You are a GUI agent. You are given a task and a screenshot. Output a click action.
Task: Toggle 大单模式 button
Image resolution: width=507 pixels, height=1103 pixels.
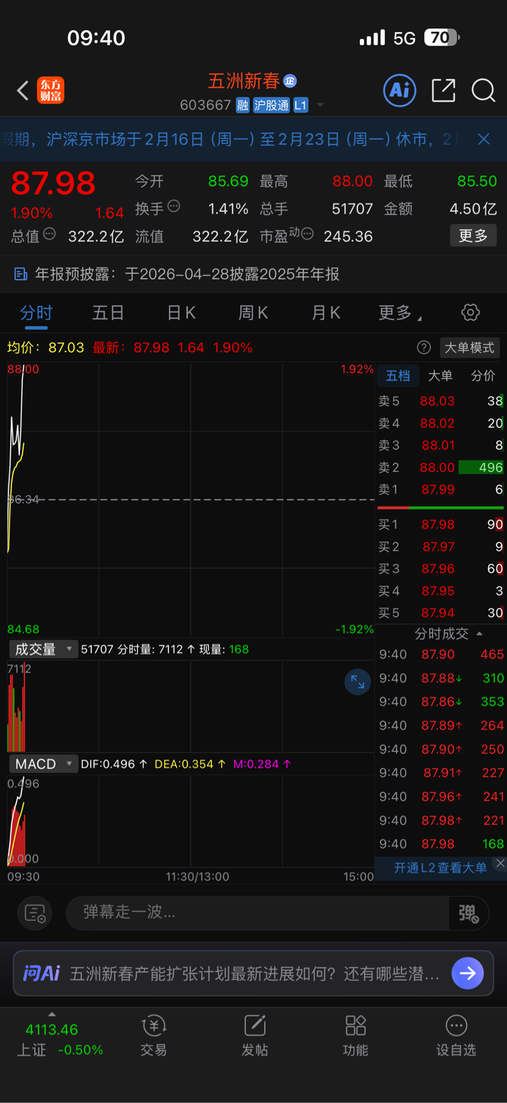tap(469, 348)
